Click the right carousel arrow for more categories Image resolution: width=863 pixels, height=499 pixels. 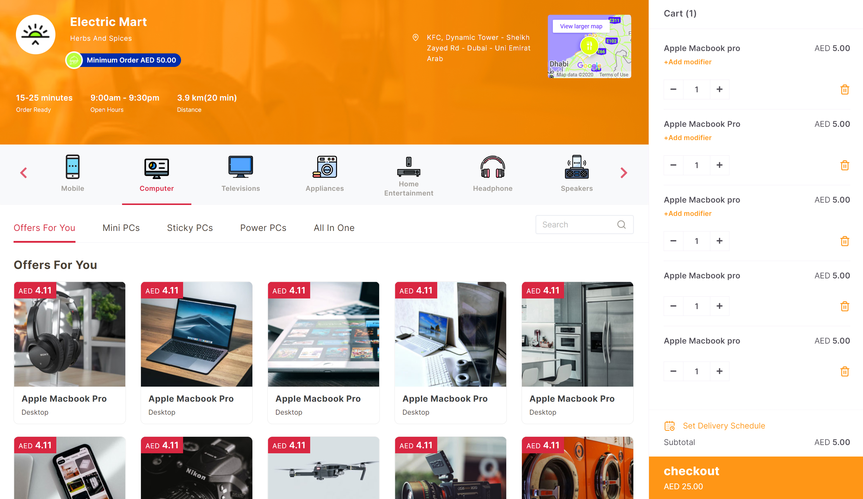[624, 173]
